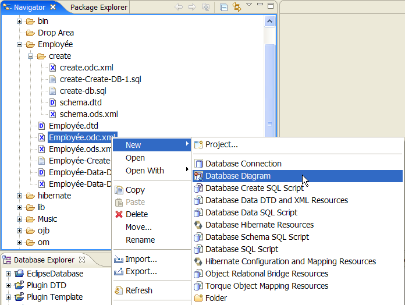Select Database Create SQL Script
The width and height of the screenshot is (405, 305).
pos(297,188)
